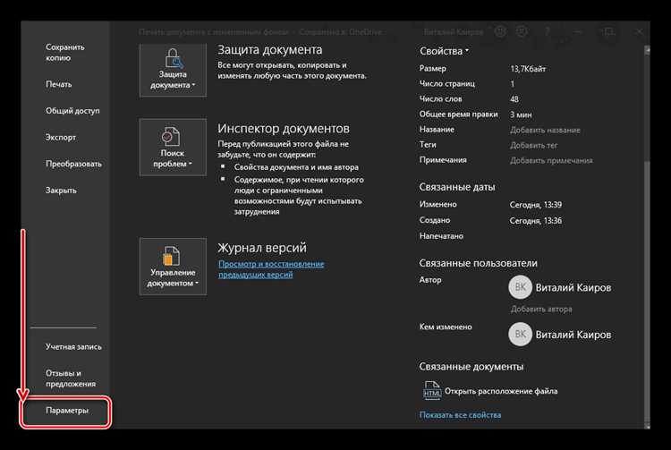Click the Связанные даты heading
The height and width of the screenshot is (450, 671).
pyautogui.click(x=457, y=187)
